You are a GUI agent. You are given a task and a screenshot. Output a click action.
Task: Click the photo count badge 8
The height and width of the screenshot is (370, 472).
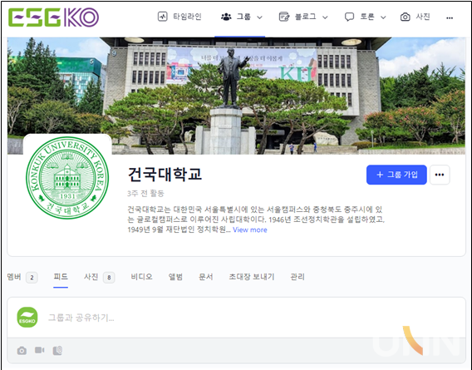click(x=109, y=278)
